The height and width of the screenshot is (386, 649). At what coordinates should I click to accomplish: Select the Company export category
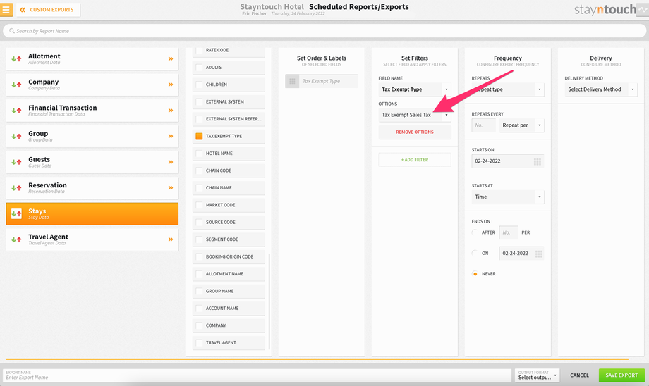(92, 85)
